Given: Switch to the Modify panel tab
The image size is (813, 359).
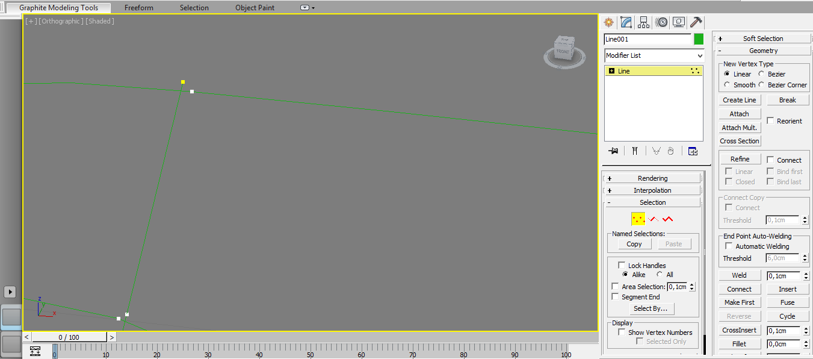Looking at the screenshot, I should coord(626,22).
